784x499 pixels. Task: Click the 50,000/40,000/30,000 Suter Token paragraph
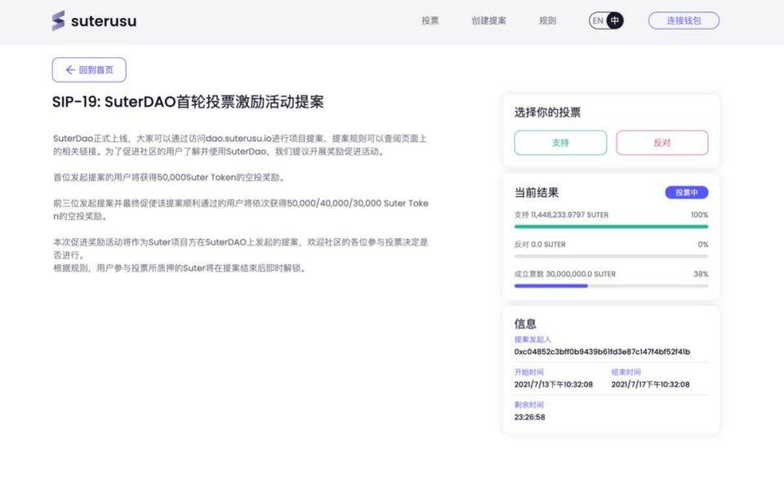click(240, 210)
